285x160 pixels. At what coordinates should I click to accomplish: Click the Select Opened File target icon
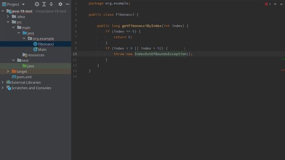point(37,4)
